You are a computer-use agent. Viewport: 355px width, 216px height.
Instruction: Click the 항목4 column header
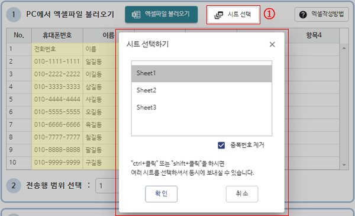(314, 36)
